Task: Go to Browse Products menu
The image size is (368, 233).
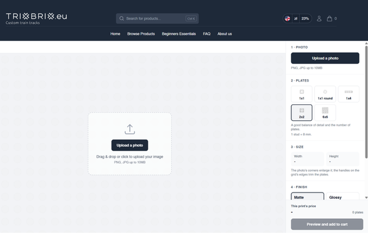Action: pos(141,34)
